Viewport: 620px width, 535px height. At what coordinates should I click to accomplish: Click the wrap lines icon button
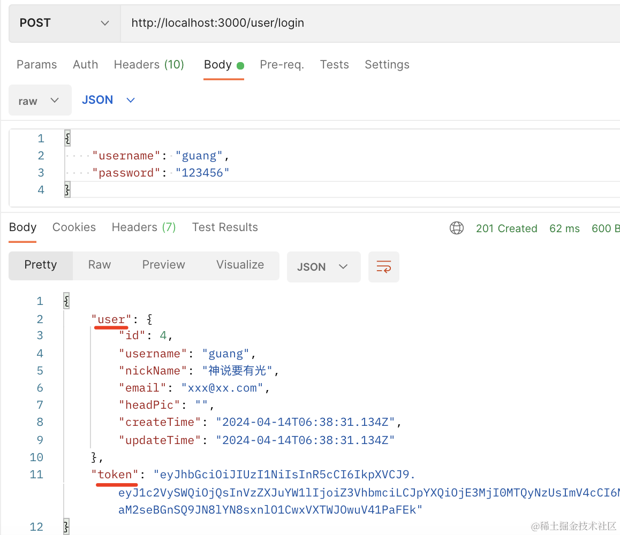point(383,266)
